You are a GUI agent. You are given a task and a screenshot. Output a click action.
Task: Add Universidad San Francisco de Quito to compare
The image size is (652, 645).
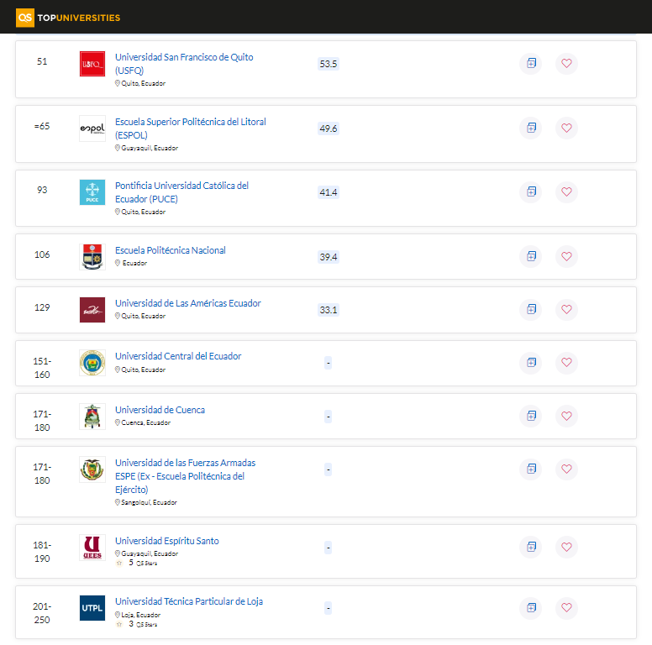pos(530,63)
